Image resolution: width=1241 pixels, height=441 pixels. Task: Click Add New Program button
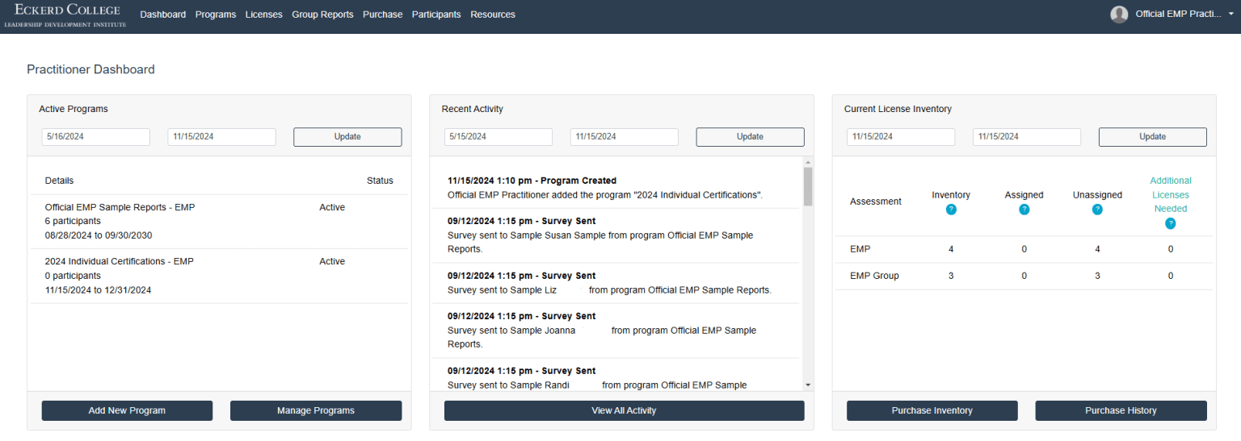[x=127, y=410]
